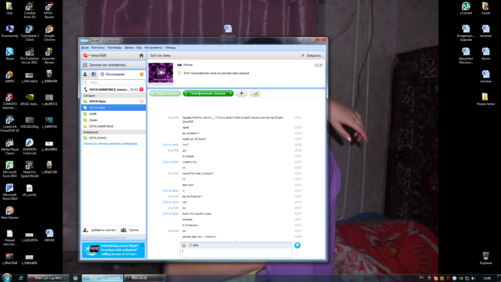Open the NuMB conversation
The image size is (501, 282).
click(113, 114)
